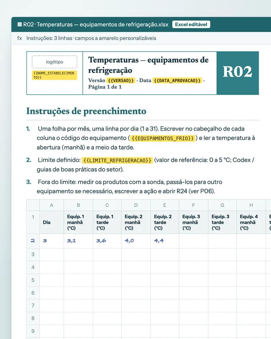Select row header 6

[33, 293]
